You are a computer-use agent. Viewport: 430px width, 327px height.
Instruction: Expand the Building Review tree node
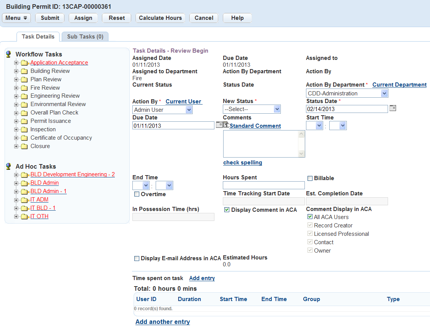tap(16, 71)
